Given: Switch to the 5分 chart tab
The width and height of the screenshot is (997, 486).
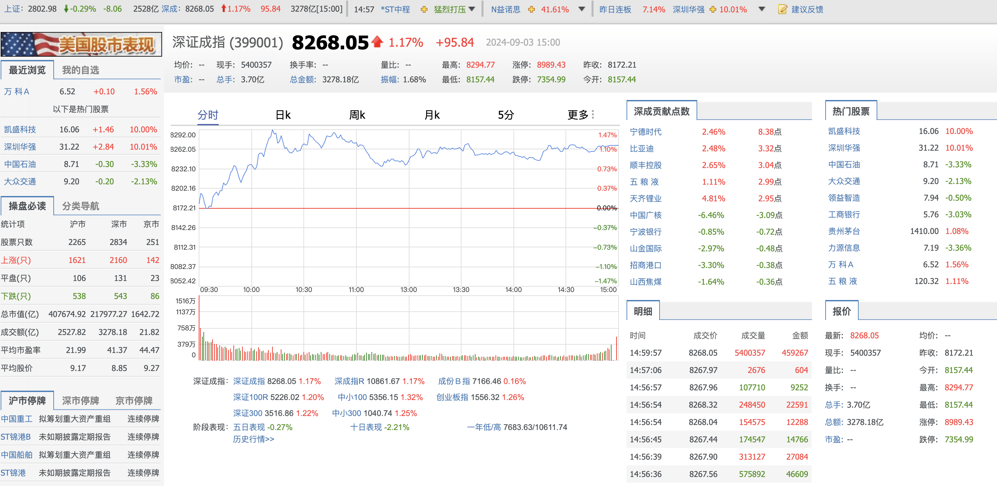Looking at the screenshot, I should pyautogui.click(x=506, y=115).
